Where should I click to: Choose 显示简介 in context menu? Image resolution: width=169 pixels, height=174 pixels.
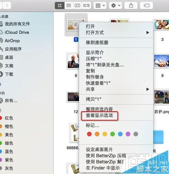pos(116,52)
